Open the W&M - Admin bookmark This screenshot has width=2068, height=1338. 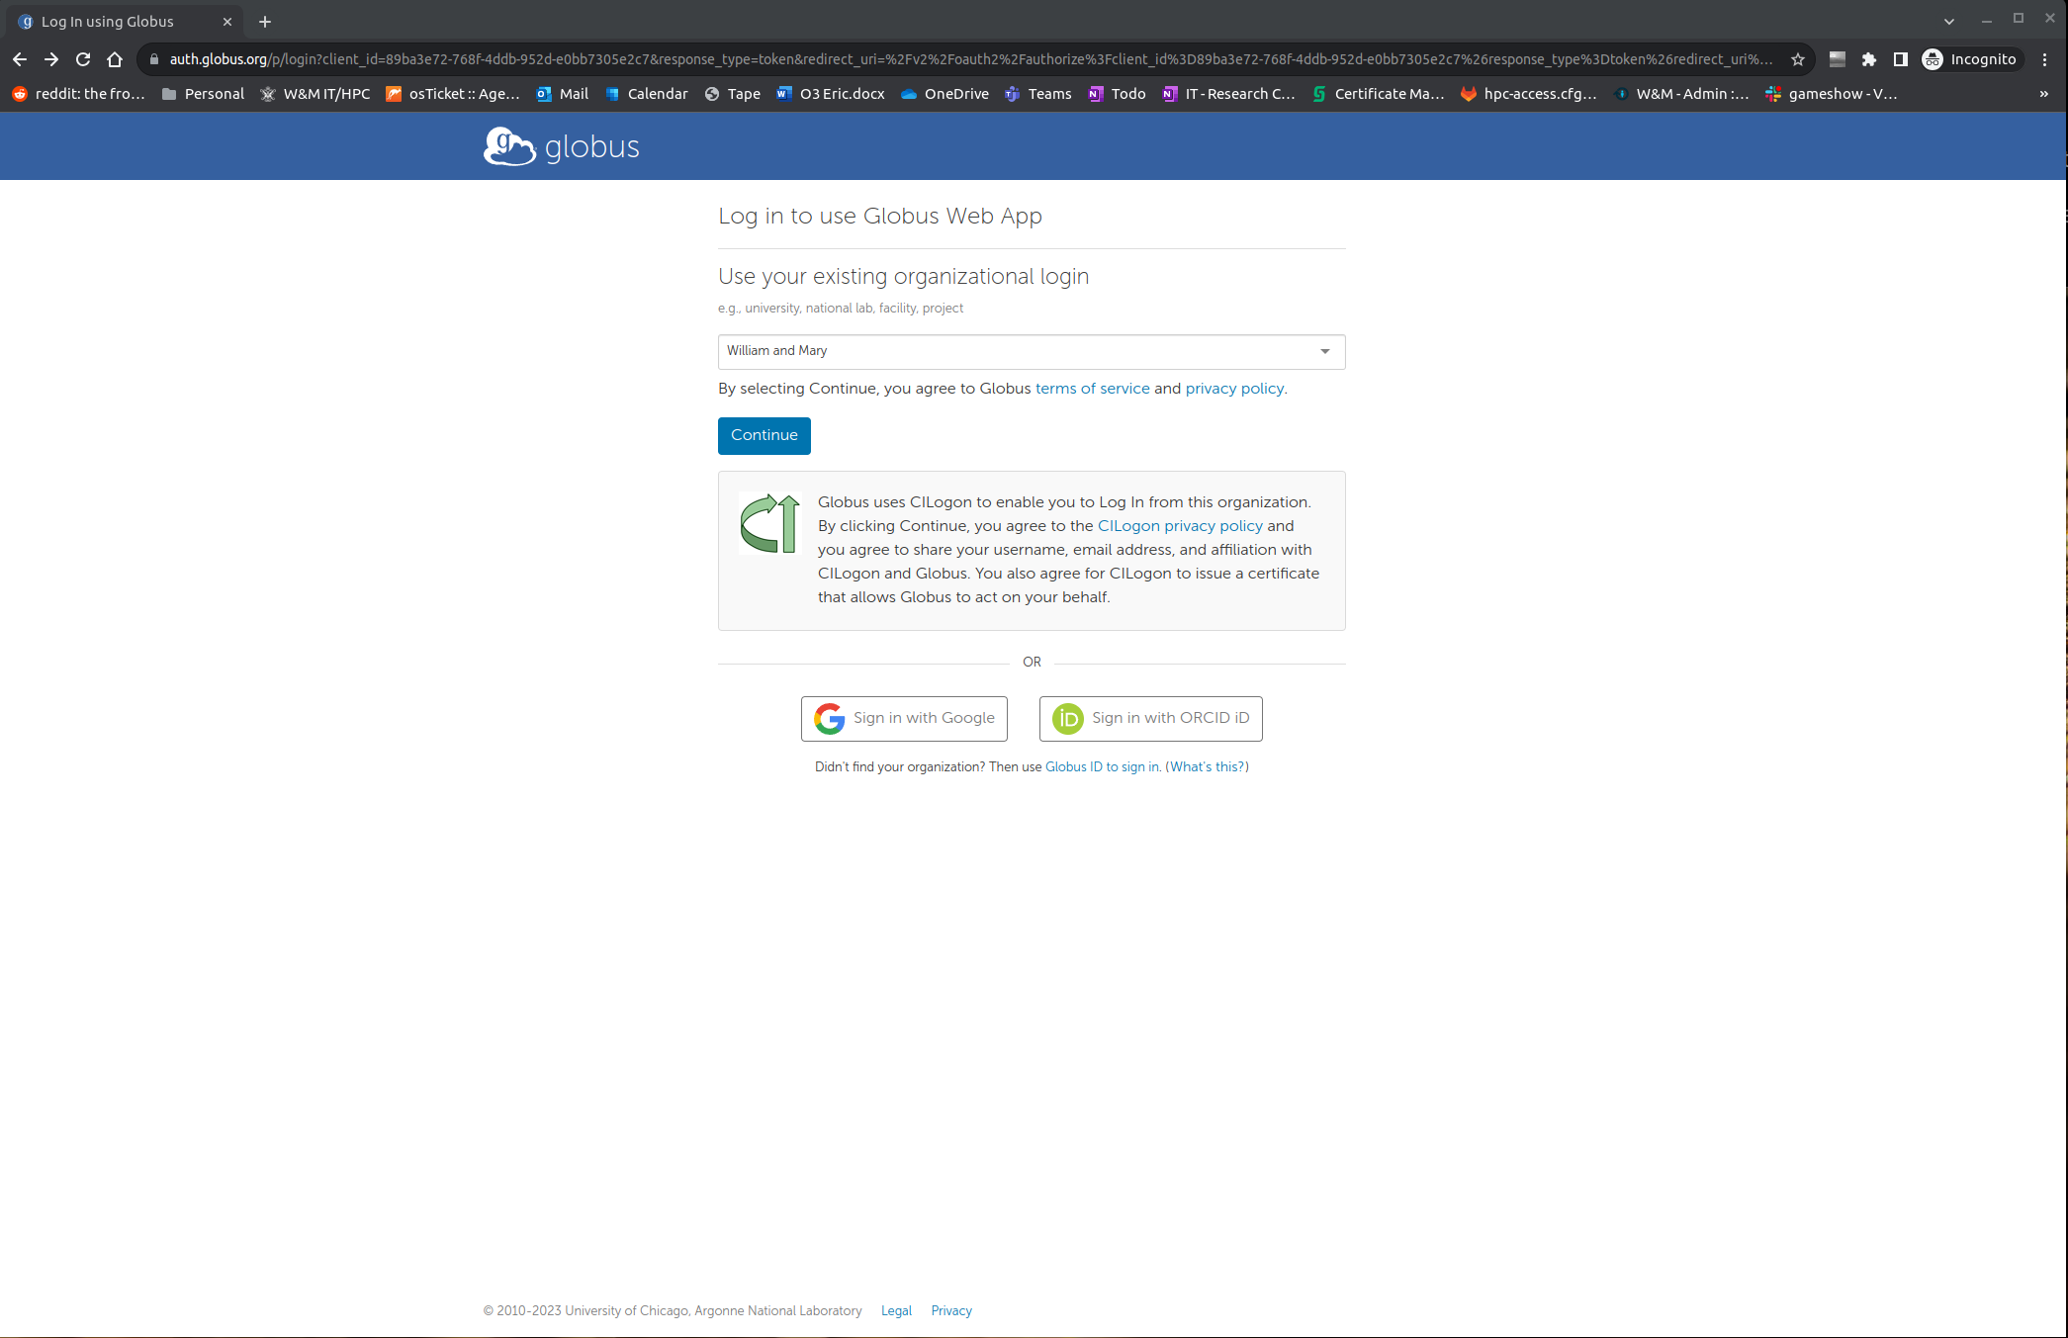pos(1680,94)
